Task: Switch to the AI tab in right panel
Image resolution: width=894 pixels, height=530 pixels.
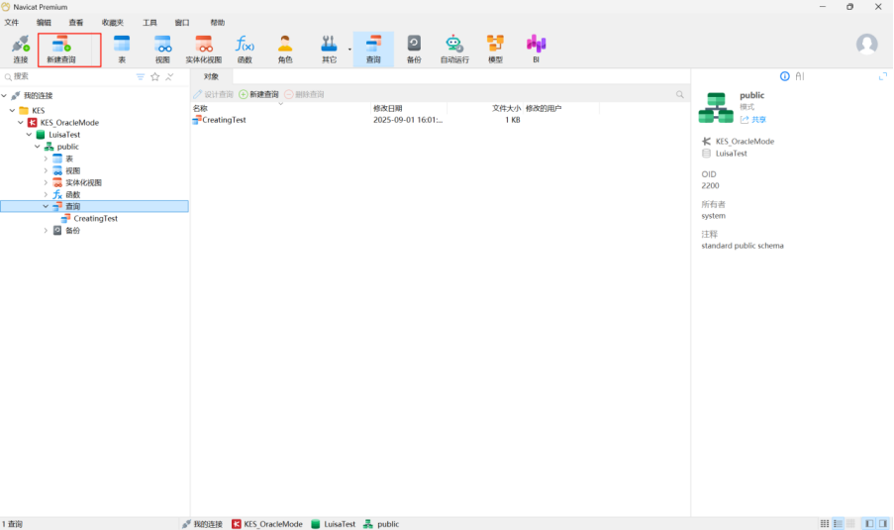Action: coord(800,76)
